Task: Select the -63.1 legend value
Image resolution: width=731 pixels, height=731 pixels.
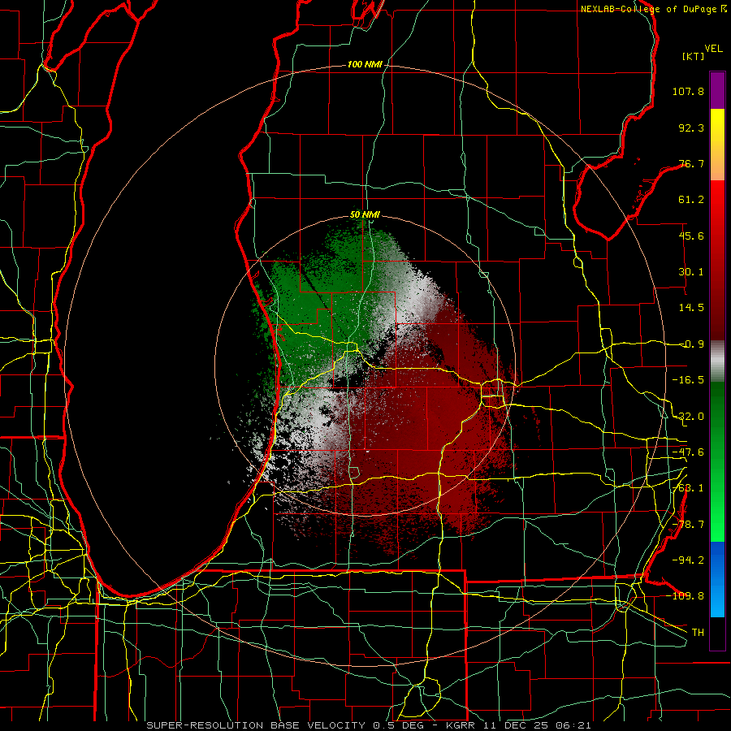Action: pos(688,488)
